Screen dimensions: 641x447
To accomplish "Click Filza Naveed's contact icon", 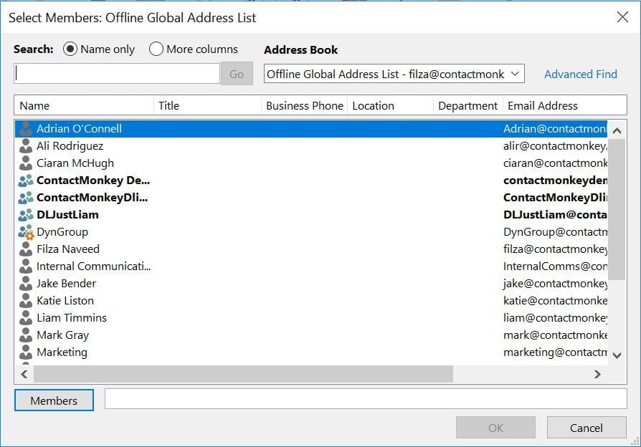I will 26,249.
